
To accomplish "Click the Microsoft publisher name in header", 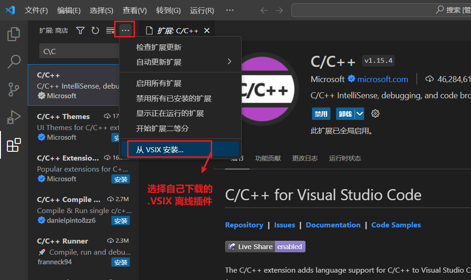I will click(327, 79).
